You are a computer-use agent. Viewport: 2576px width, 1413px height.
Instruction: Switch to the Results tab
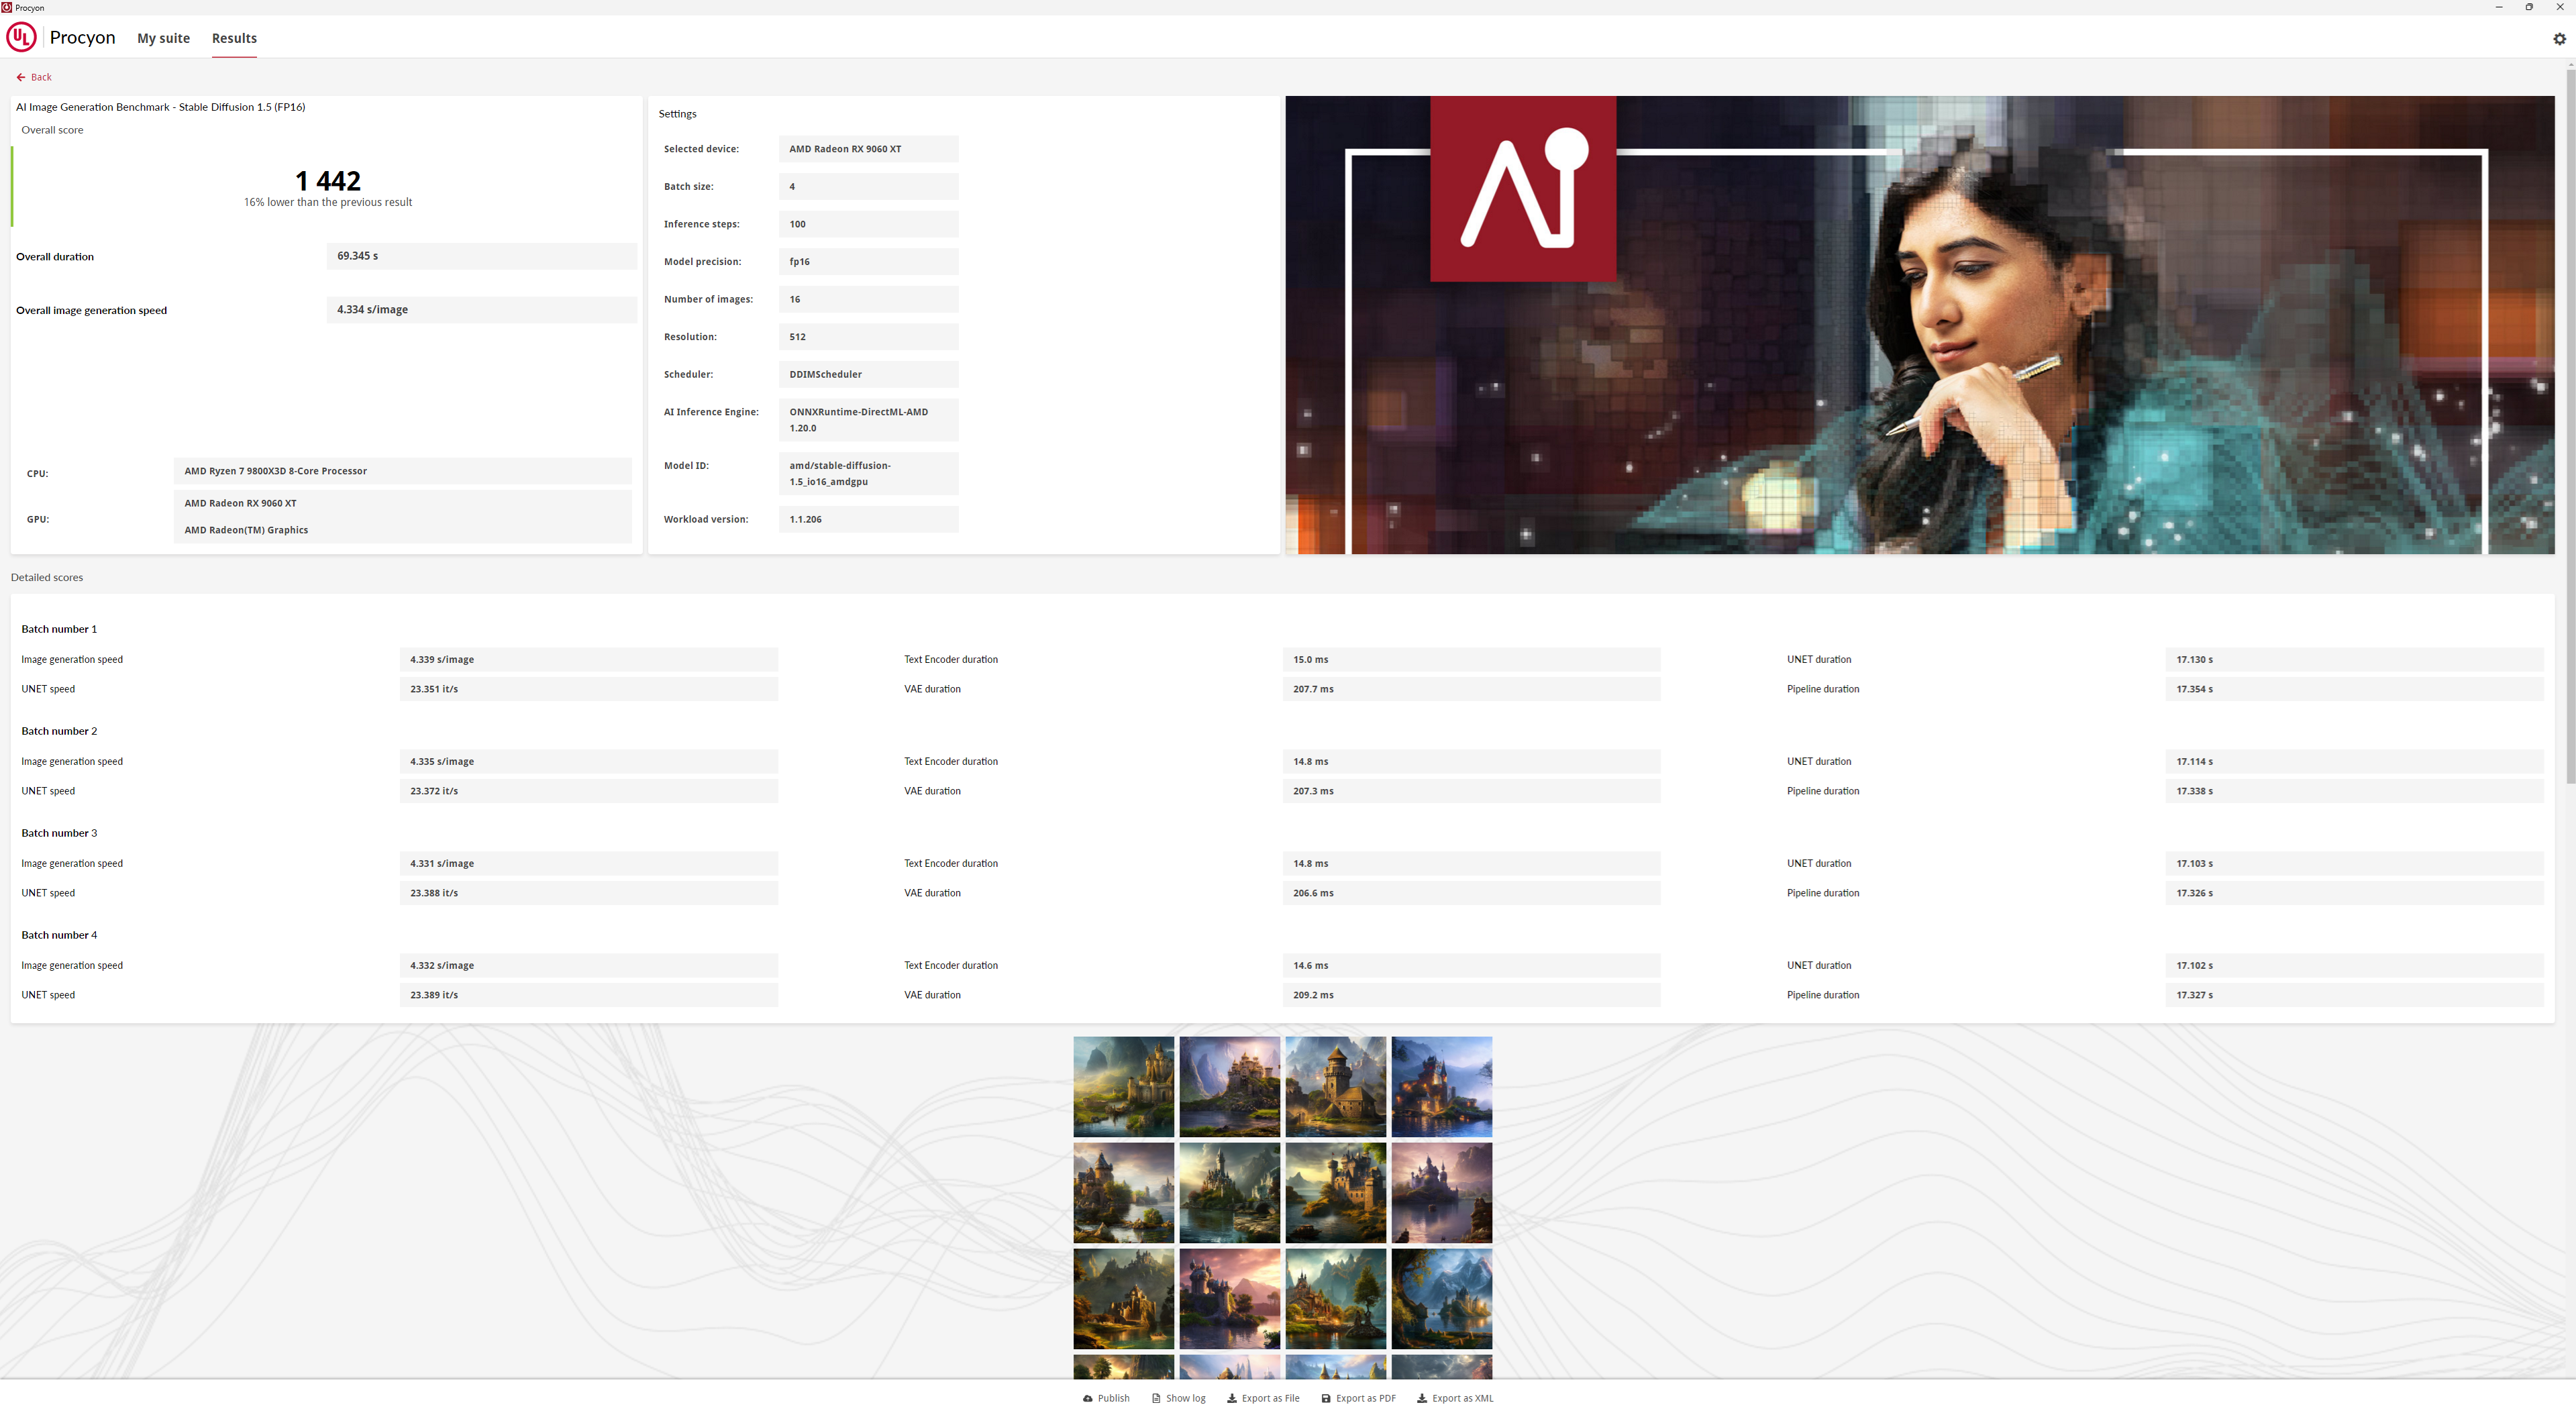(x=234, y=38)
